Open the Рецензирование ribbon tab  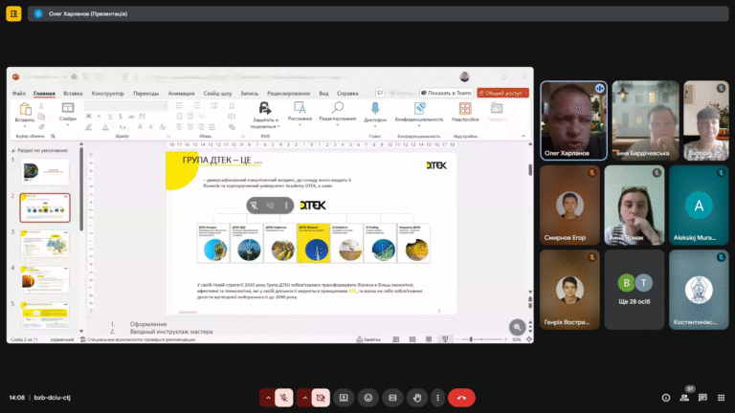288,93
